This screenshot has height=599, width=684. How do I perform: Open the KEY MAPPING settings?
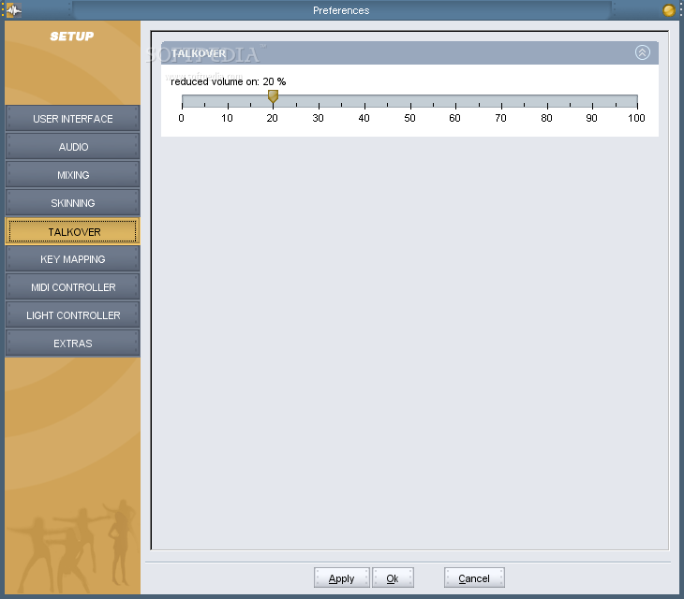pyautogui.click(x=72, y=259)
